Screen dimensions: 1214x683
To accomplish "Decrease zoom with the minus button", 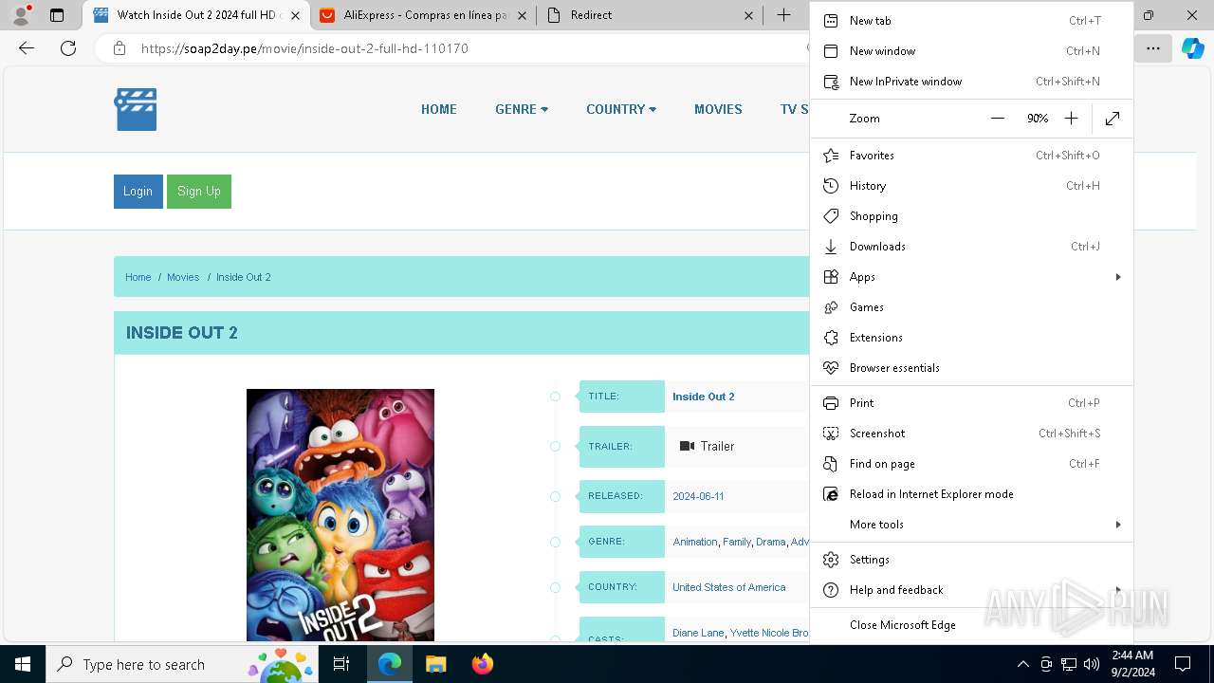I will 997,119.
